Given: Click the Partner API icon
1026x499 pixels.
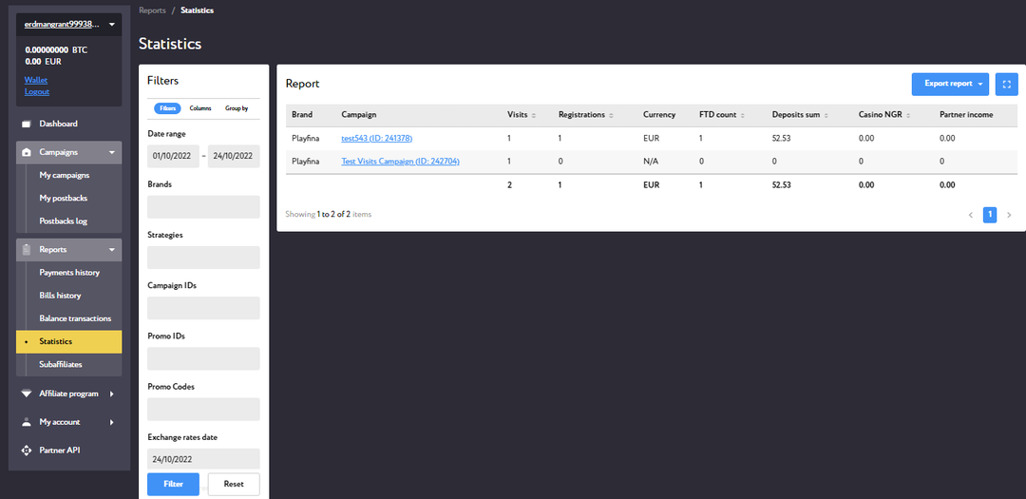Looking at the screenshot, I should (27, 451).
